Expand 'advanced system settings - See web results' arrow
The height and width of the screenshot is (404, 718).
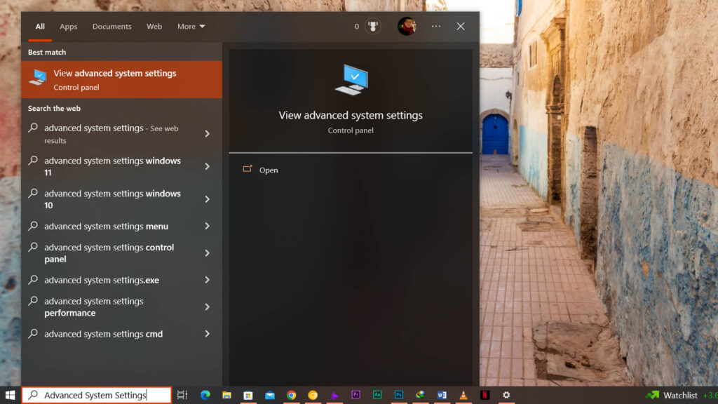(x=207, y=134)
